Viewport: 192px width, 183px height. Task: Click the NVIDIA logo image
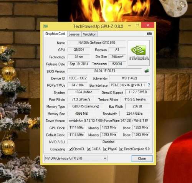[x=139, y=53]
